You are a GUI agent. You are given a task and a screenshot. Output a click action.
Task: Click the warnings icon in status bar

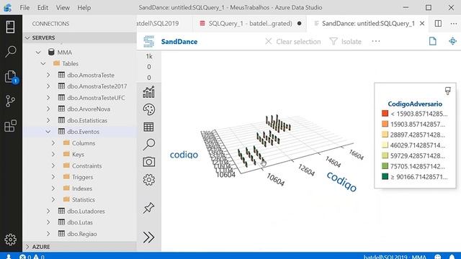pos(36,257)
